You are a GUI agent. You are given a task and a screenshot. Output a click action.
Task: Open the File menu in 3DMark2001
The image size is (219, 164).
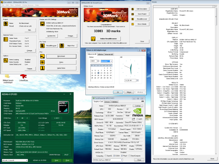(x=3, y=5)
